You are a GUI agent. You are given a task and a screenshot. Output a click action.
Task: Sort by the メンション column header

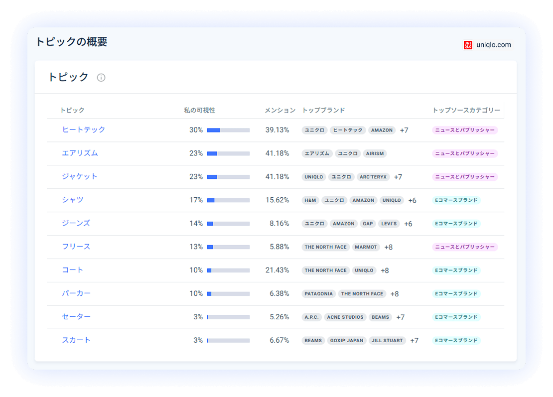click(280, 111)
